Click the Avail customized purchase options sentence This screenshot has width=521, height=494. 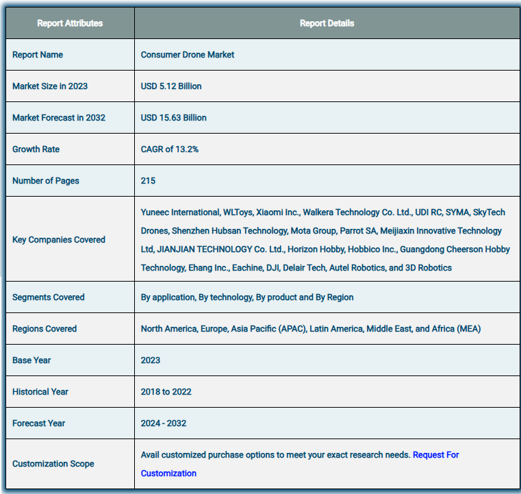coord(275,455)
